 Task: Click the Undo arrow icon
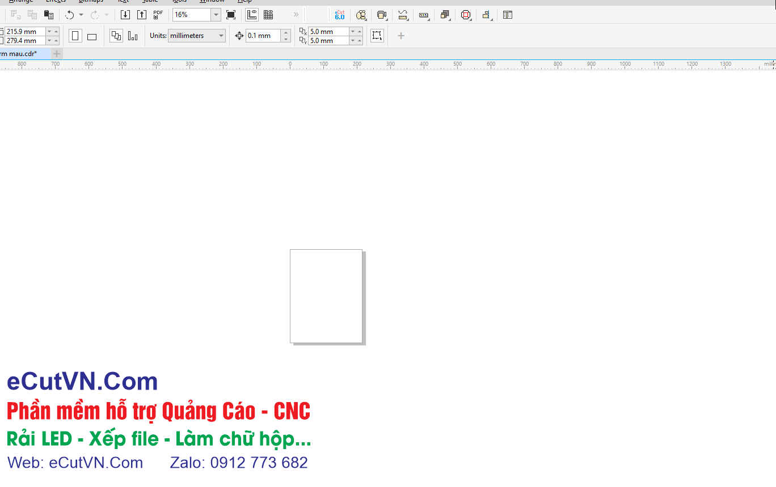pos(69,15)
